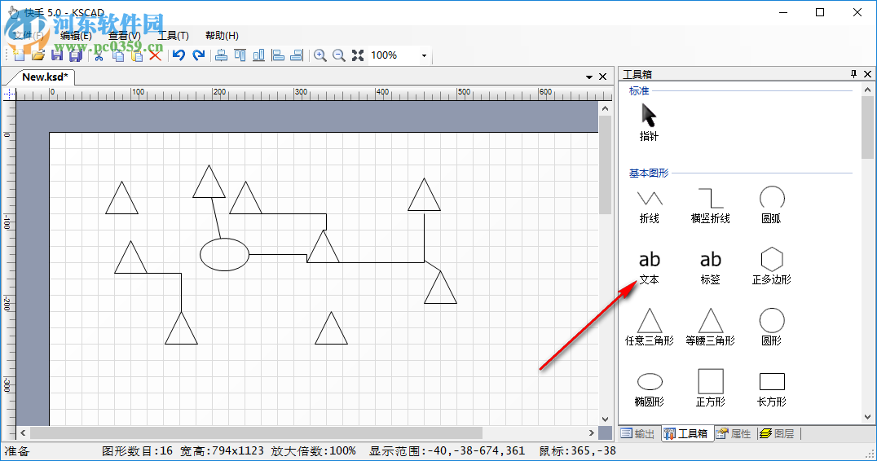The width and height of the screenshot is (877, 461).
Task: Open the 编辑(E) menu
Action: coord(76,36)
